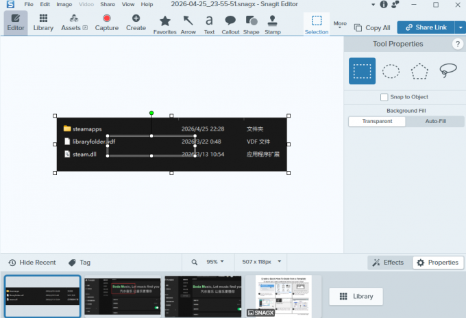Image resolution: width=466 pixels, height=318 pixels.
Task: Click the Snagit logo icon
Action: click(10, 4)
